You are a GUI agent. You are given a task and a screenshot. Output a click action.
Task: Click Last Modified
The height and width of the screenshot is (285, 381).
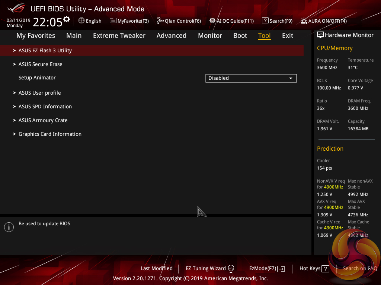pyautogui.click(x=157, y=268)
